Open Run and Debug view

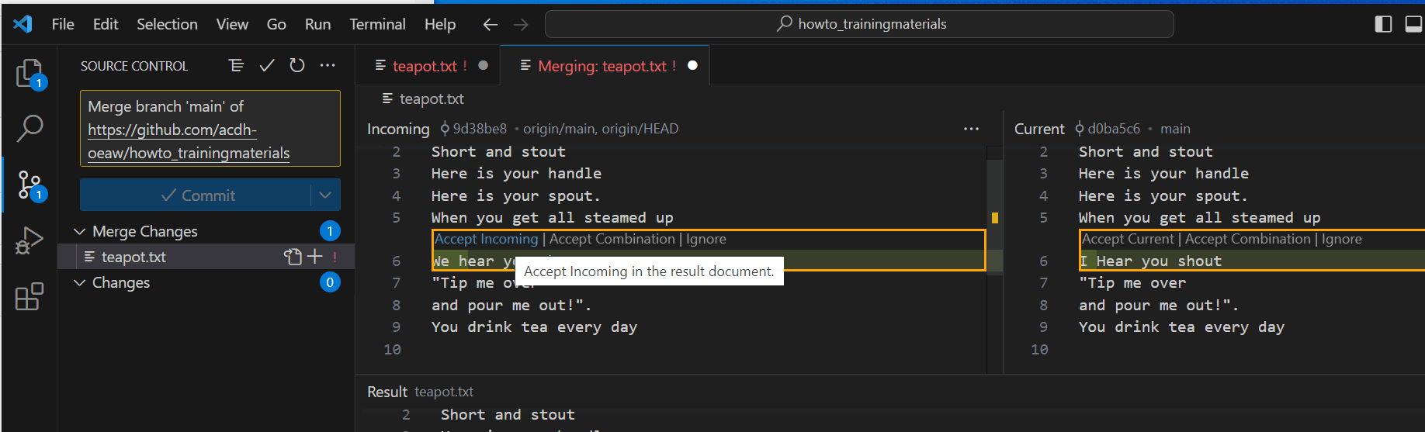[x=29, y=240]
